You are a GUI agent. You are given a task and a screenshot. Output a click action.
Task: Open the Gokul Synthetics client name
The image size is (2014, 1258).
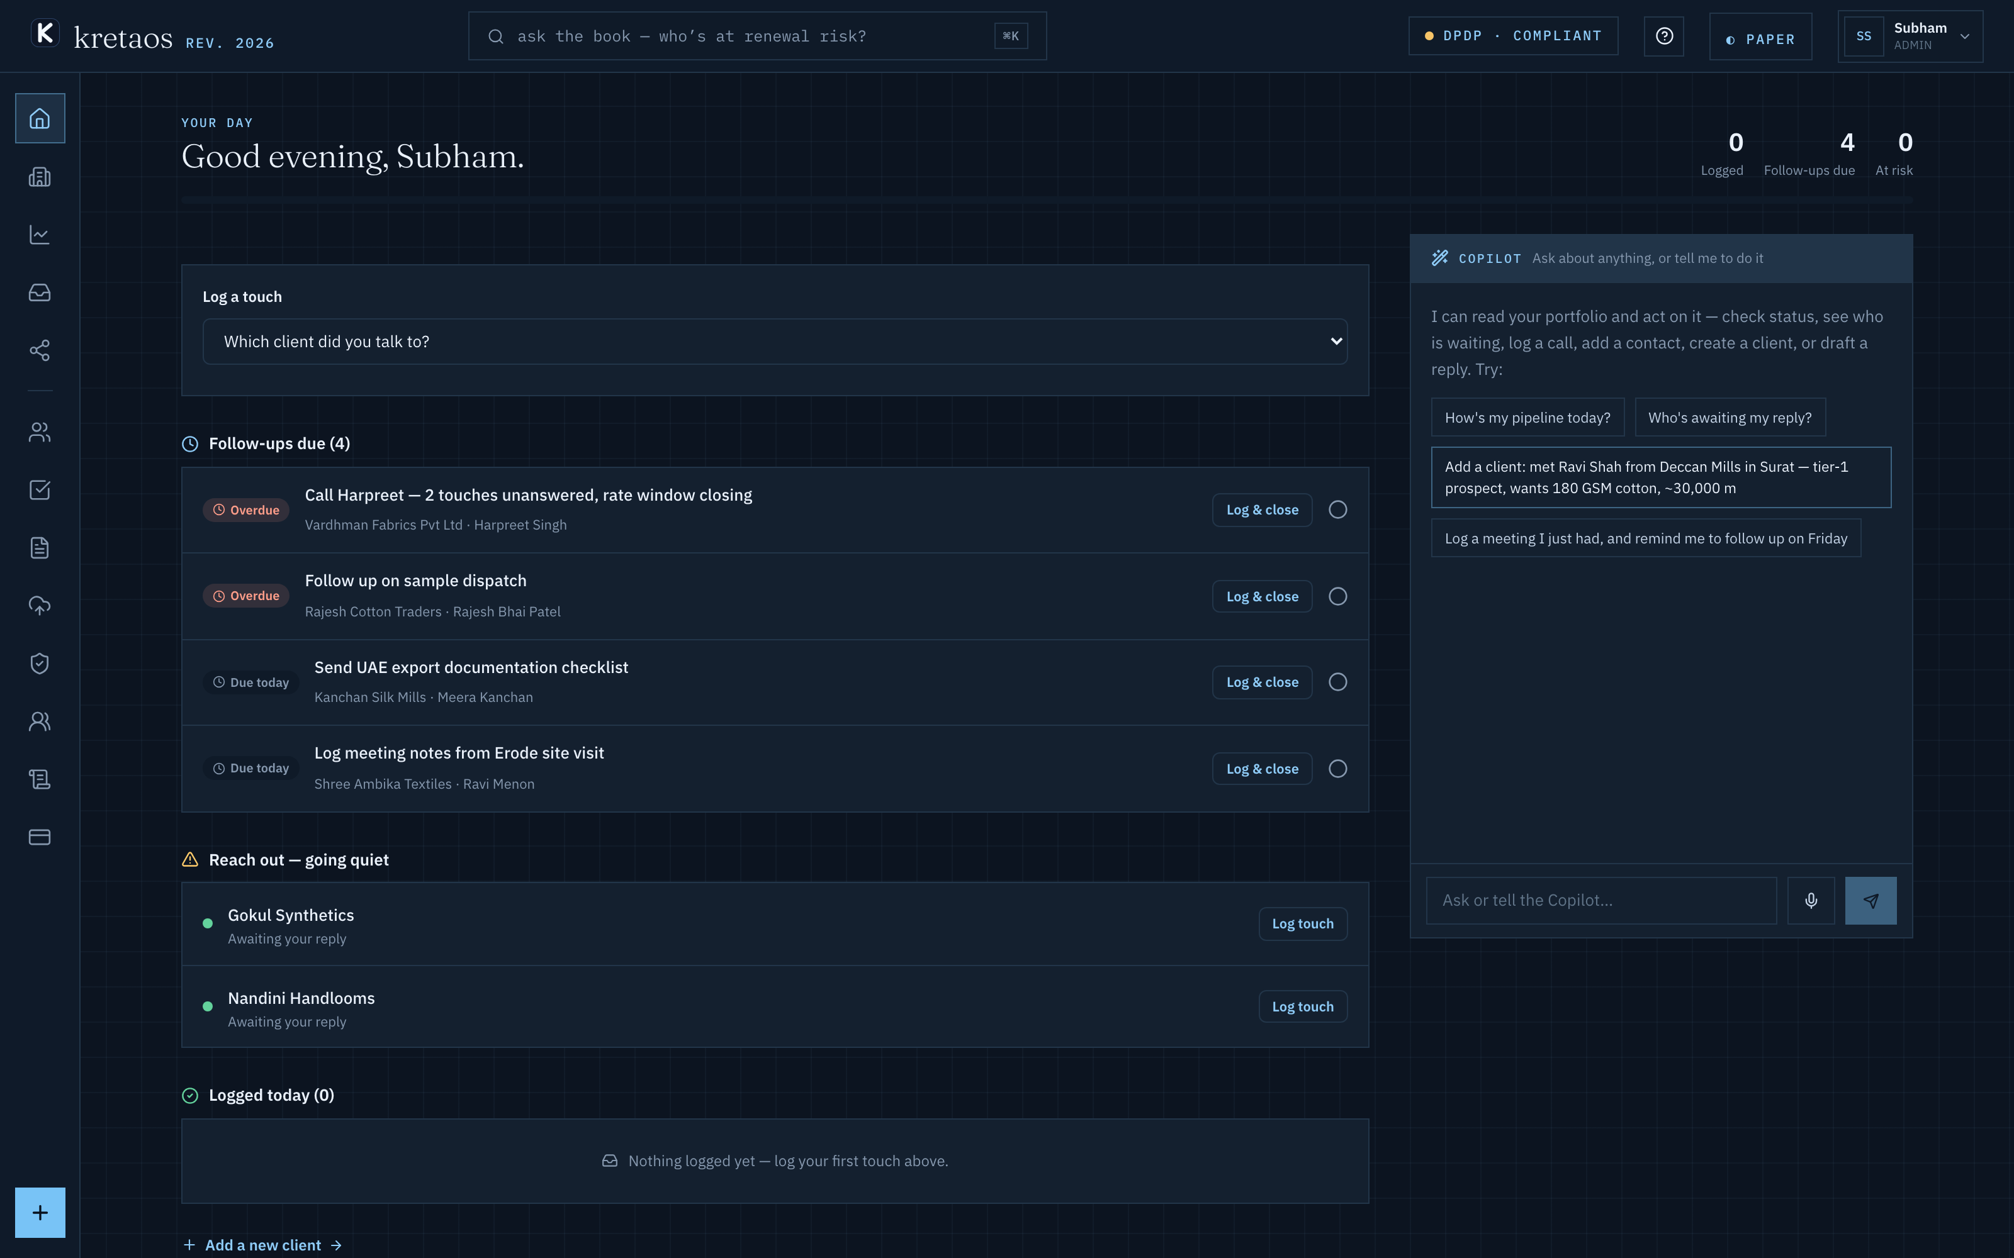click(x=290, y=915)
